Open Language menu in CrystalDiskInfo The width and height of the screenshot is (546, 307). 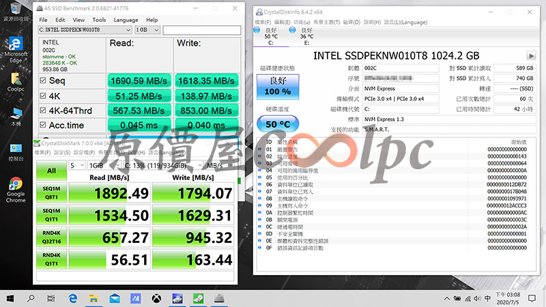(405, 23)
